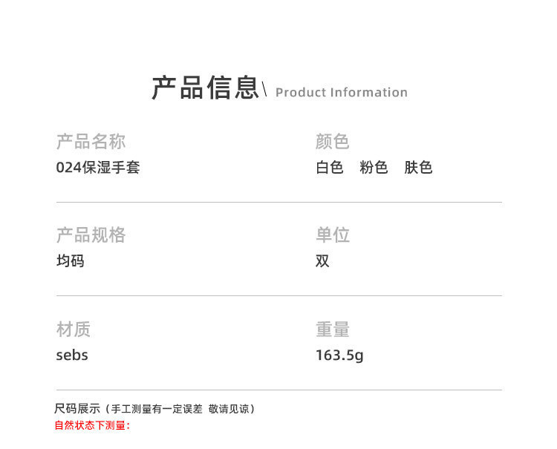Screen dimensions: 557x449
Task: Click the 尺码展示 text
Action: 76,409
